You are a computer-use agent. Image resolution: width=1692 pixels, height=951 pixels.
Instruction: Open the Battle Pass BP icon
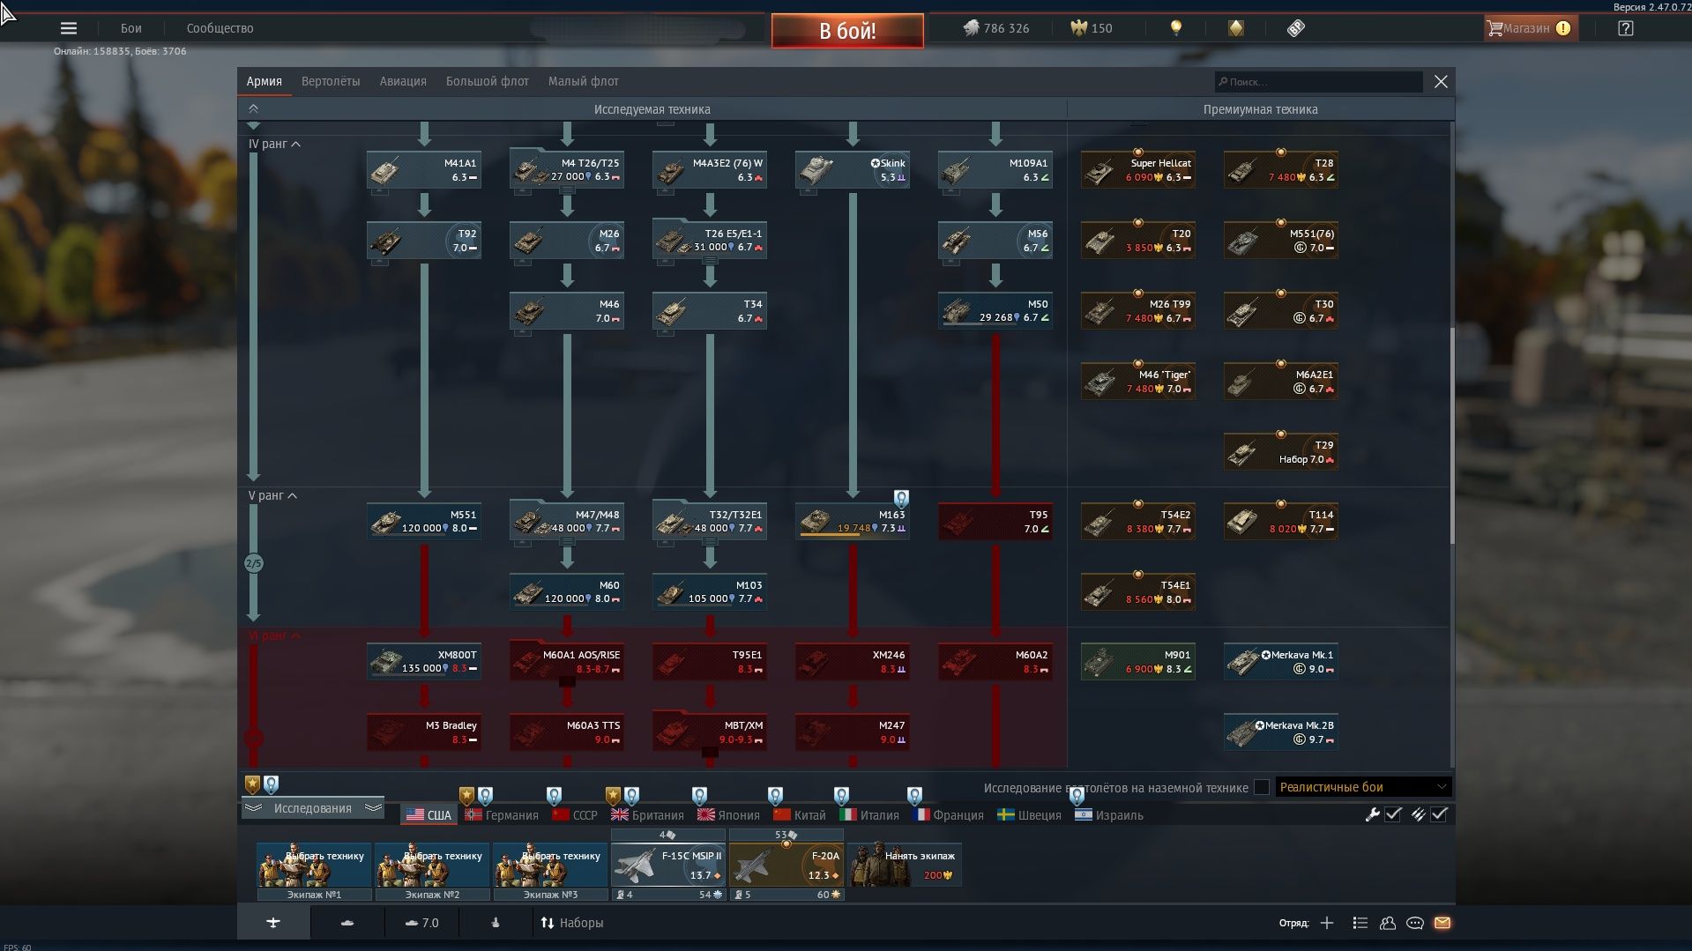point(1295,28)
